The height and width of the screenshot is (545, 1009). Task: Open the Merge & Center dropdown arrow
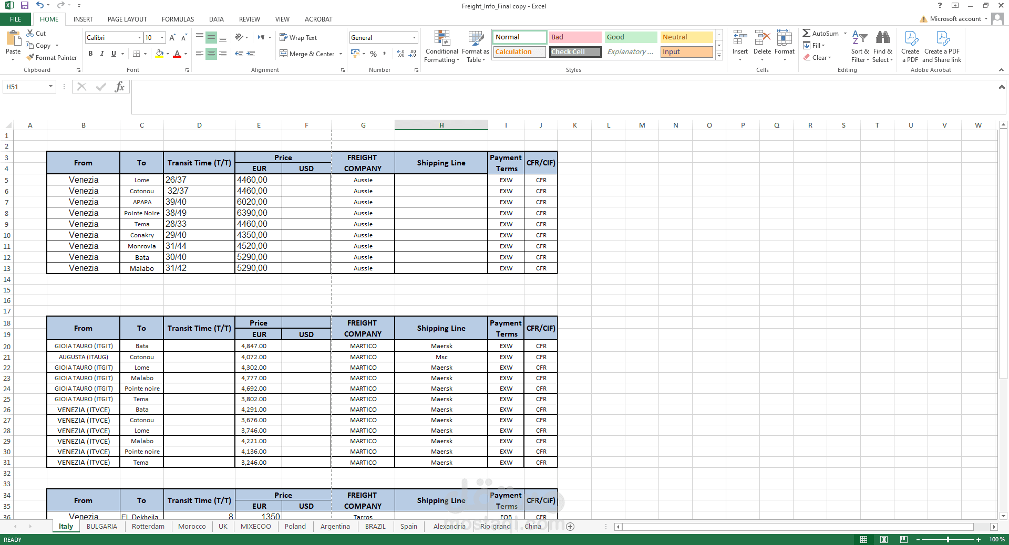click(341, 54)
